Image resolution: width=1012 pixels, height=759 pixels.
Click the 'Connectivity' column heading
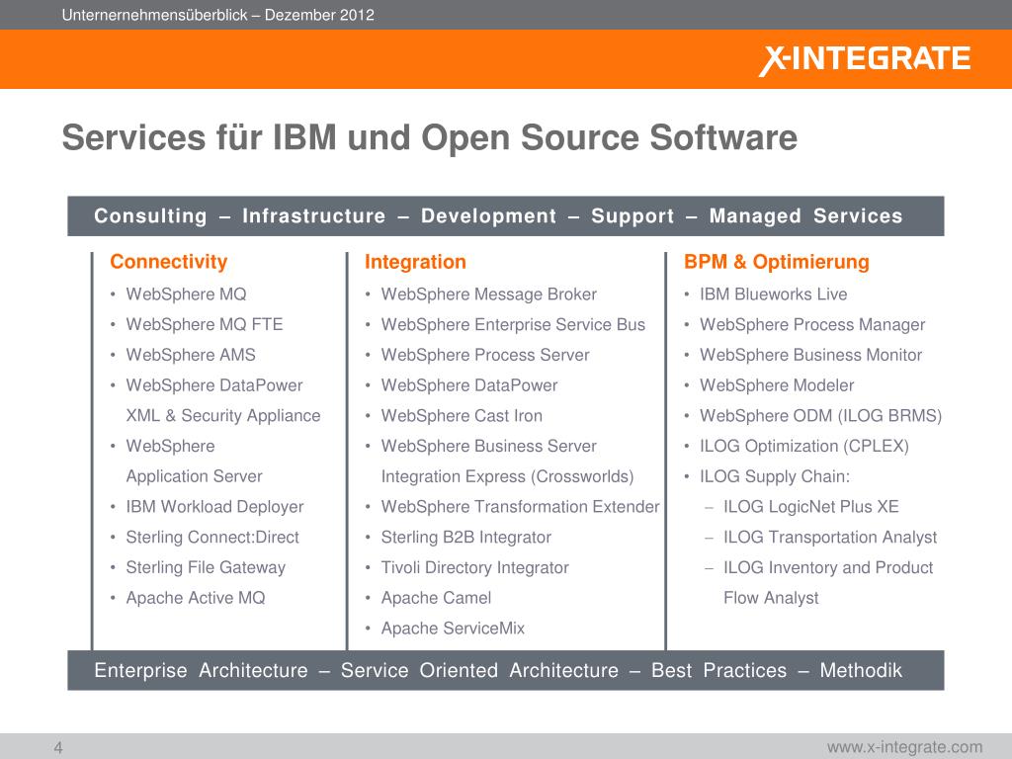(x=168, y=261)
